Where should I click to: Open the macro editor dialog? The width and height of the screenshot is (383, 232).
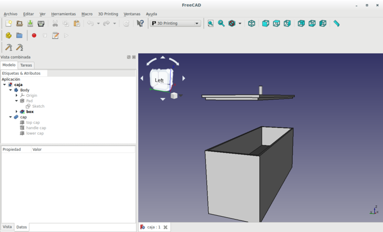55,35
